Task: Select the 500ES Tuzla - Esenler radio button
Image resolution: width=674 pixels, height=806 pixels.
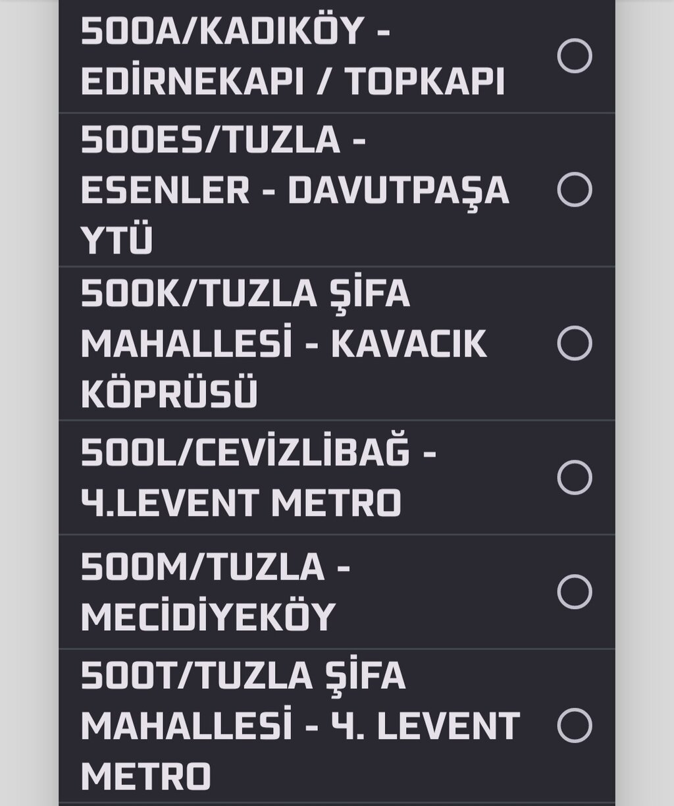Action: click(x=574, y=190)
